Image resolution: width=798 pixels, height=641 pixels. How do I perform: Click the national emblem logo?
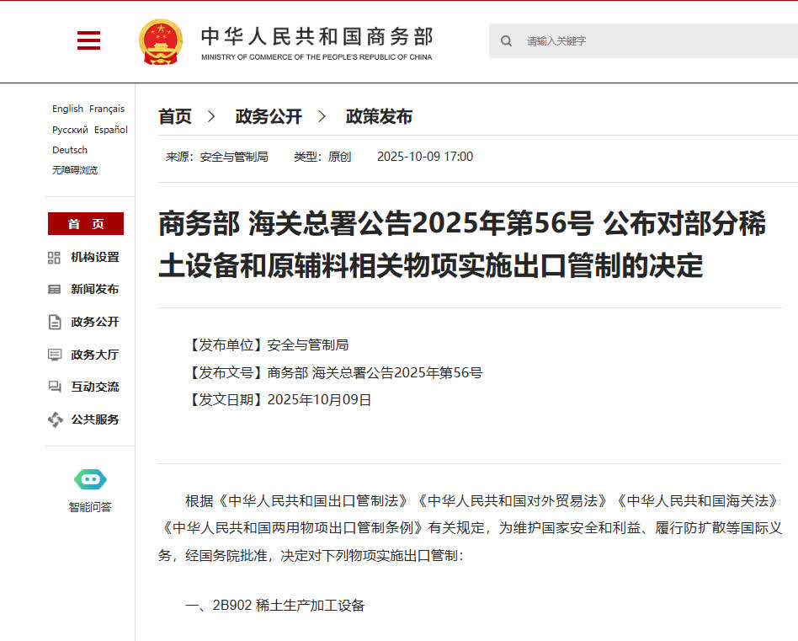160,41
